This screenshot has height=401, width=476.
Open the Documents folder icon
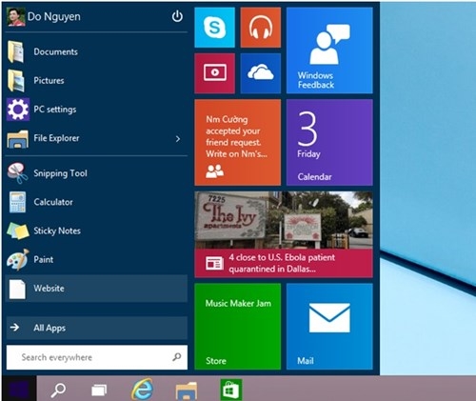tap(16, 51)
